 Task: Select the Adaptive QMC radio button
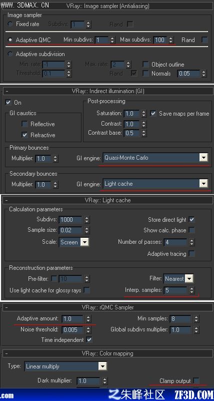[10, 40]
